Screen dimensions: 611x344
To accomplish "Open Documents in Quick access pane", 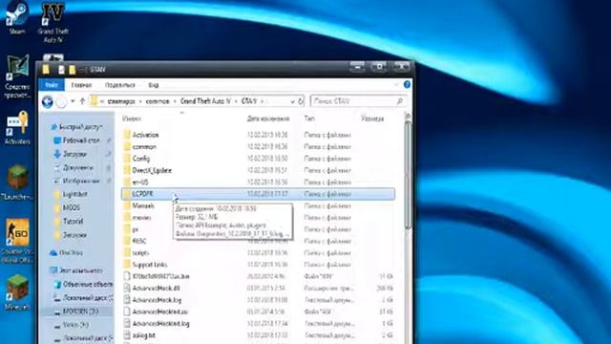I will tap(74, 168).
